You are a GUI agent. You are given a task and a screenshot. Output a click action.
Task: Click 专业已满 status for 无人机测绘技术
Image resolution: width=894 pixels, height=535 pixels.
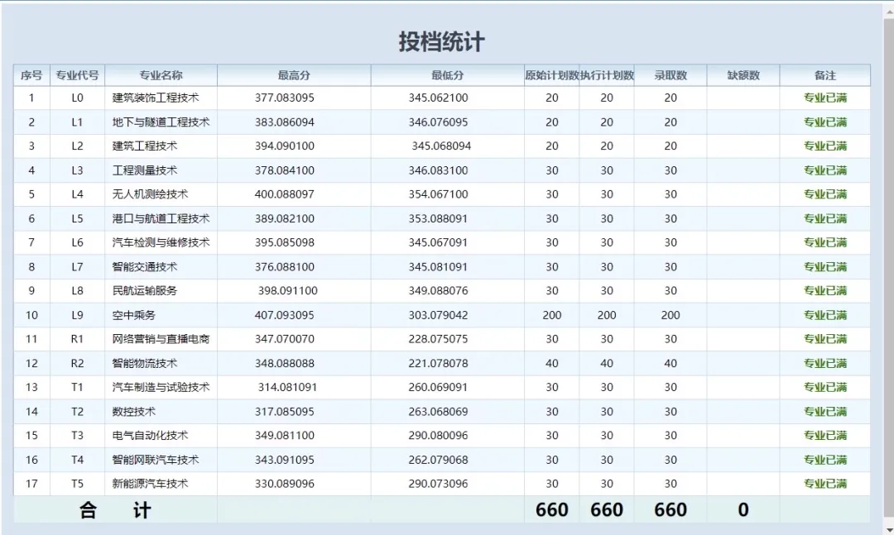(824, 194)
